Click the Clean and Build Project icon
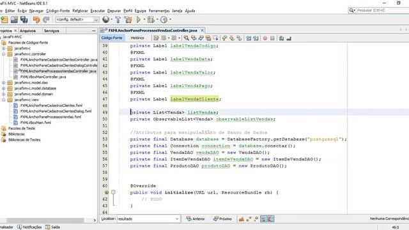Screen dimensions: 409x230 [128, 20]
